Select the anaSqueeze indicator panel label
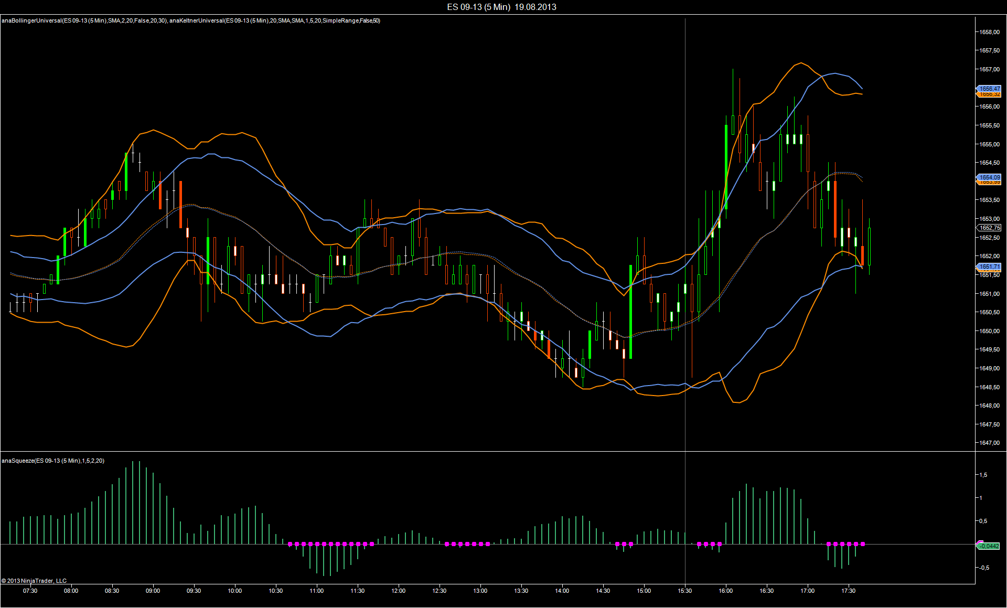Viewport: 1007px width, 608px height. (x=53, y=461)
